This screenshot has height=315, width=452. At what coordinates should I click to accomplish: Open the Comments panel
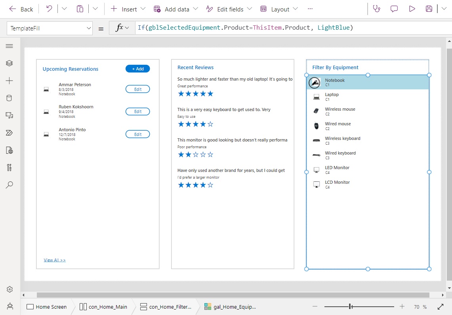coord(394,9)
